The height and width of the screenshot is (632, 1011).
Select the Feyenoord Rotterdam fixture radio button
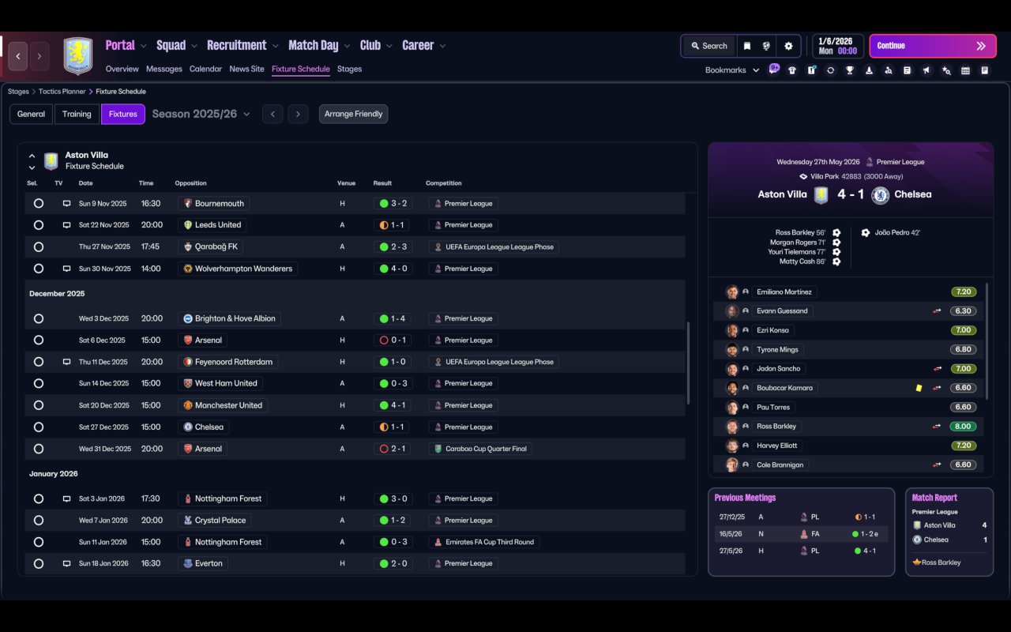(38, 362)
